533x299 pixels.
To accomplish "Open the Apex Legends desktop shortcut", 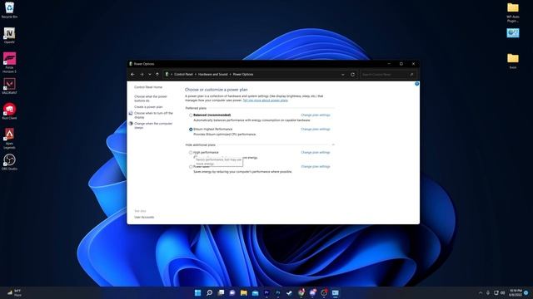I will (x=9, y=139).
